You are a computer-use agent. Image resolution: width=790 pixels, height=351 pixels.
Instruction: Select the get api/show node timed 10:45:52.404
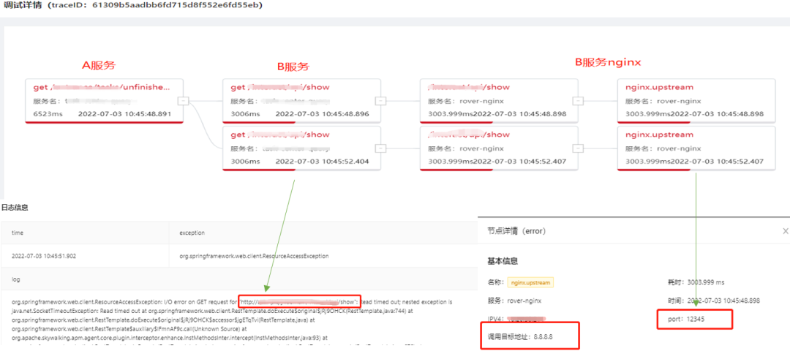pyautogui.click(x=302, y=148)
